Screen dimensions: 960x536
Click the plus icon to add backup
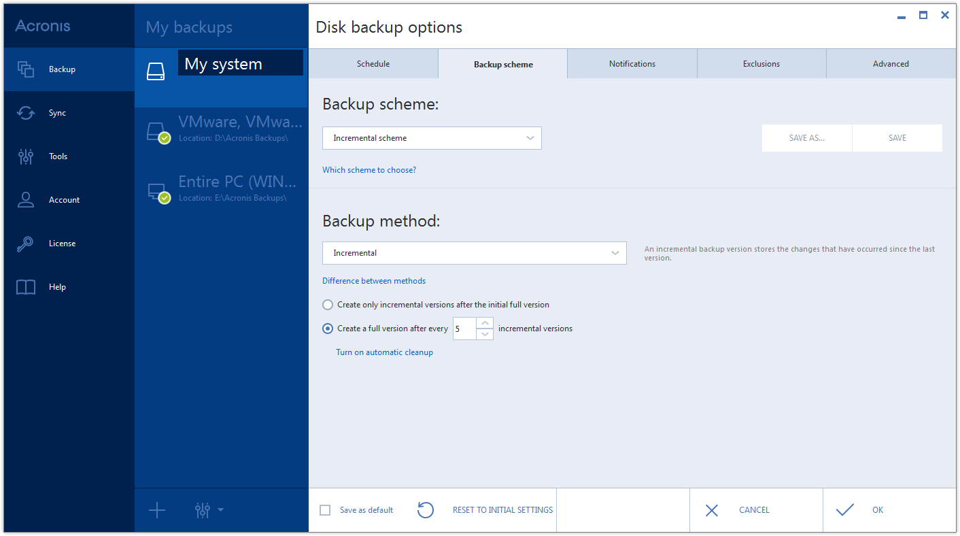(x=157, y=510)
